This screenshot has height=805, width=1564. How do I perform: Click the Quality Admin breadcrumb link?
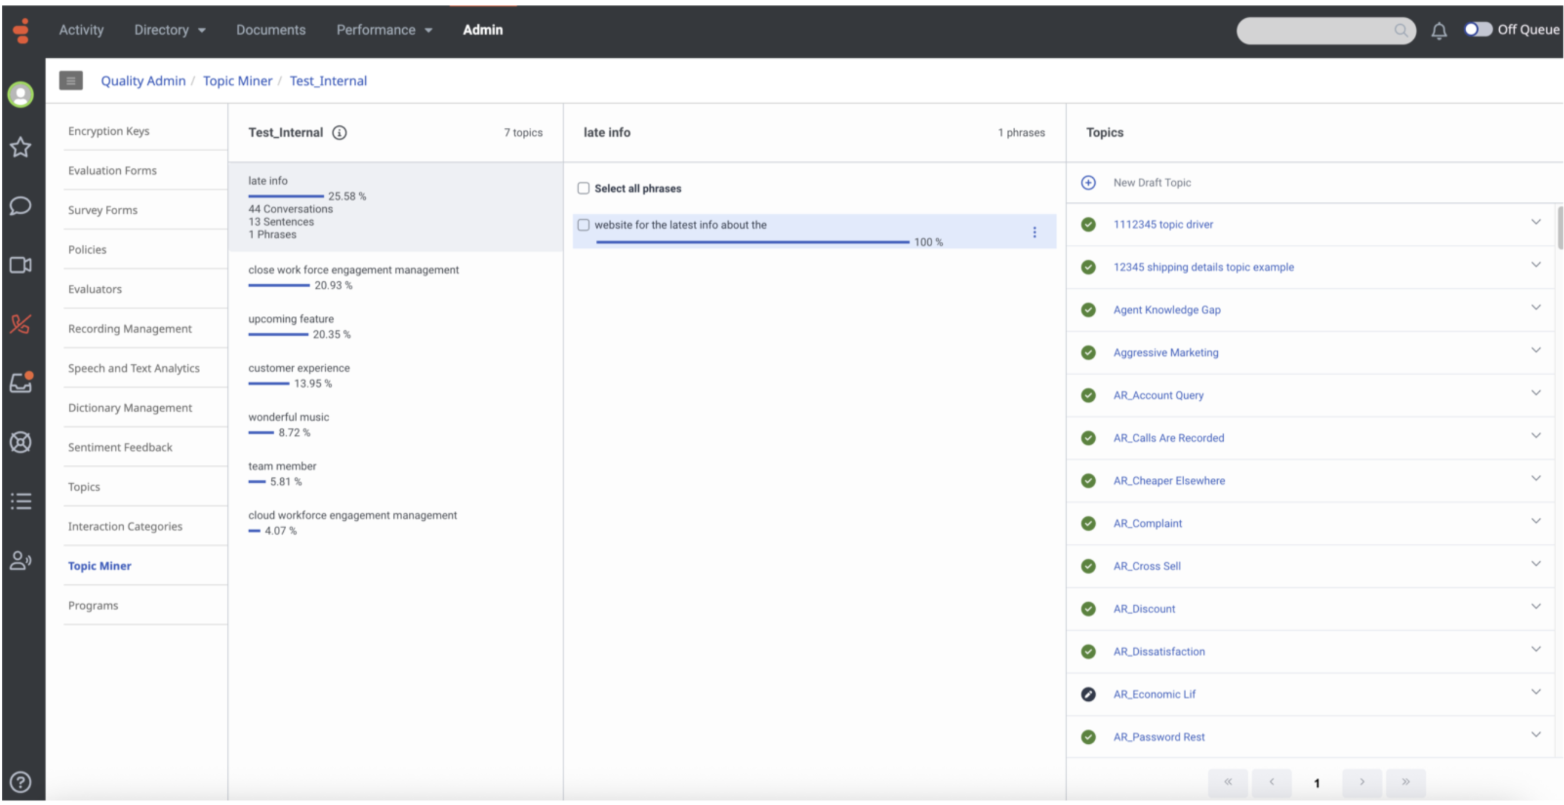(143, 81)
